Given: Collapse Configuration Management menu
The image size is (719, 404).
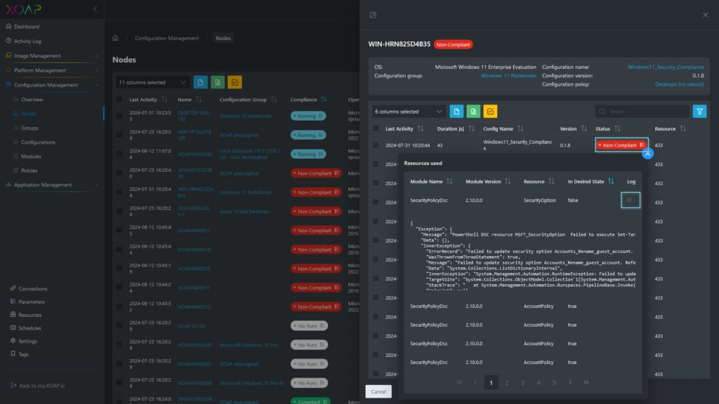Looking at the screenshot, I should point(52,85).
